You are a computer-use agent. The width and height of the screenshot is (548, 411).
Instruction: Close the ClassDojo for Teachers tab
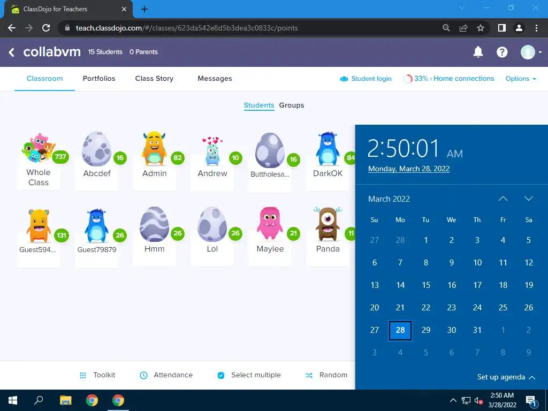click(124, 9)
